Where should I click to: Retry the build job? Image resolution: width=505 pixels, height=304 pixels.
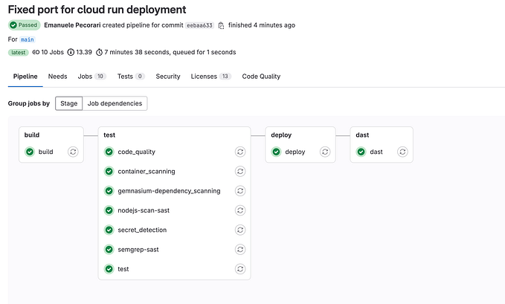pos(73,152)
